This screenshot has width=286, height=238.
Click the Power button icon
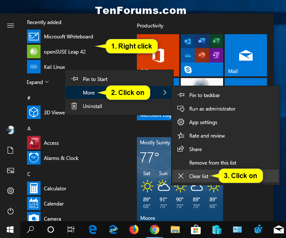[x=11, y=211]
